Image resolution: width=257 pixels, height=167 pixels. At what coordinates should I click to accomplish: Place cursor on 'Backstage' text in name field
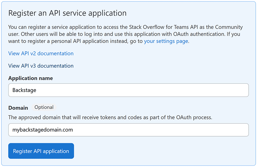click(x=24, y=90)
